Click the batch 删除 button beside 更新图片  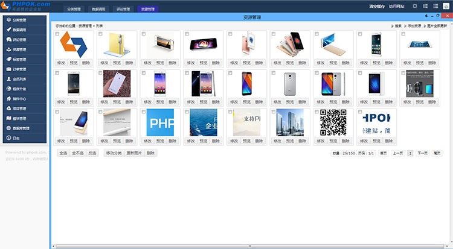pos(150,153)
